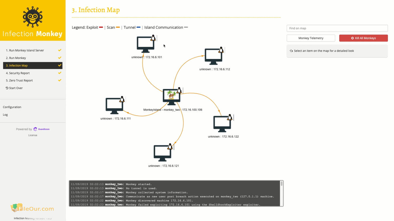Open the Zero Trust Report page

pos(33,81)
